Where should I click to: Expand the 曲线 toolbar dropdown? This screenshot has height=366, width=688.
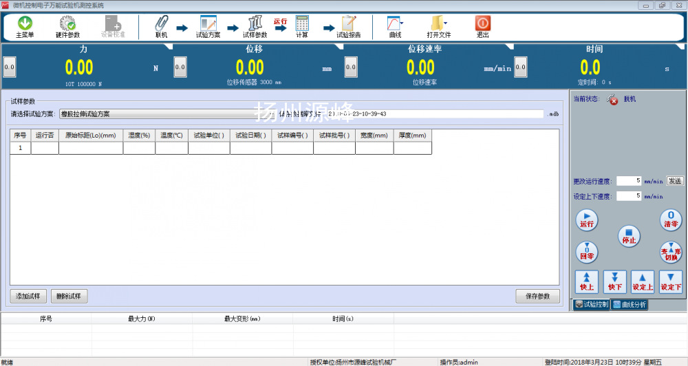click(x=402, y=23)
